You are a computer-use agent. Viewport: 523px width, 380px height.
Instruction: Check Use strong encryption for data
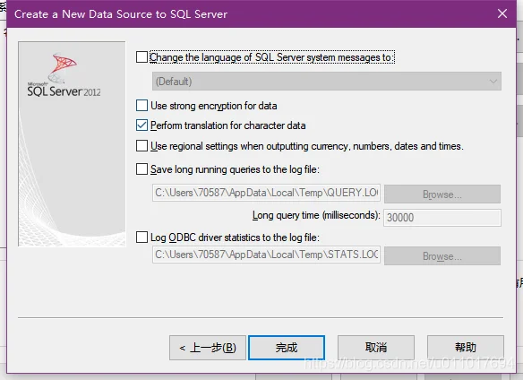point(141,106)
